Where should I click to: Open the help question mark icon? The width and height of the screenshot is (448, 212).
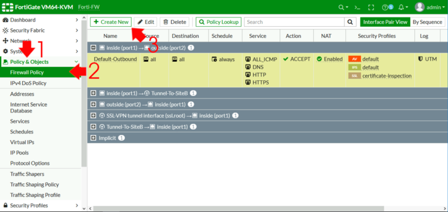pyautogui.click(x=385, y=8)
